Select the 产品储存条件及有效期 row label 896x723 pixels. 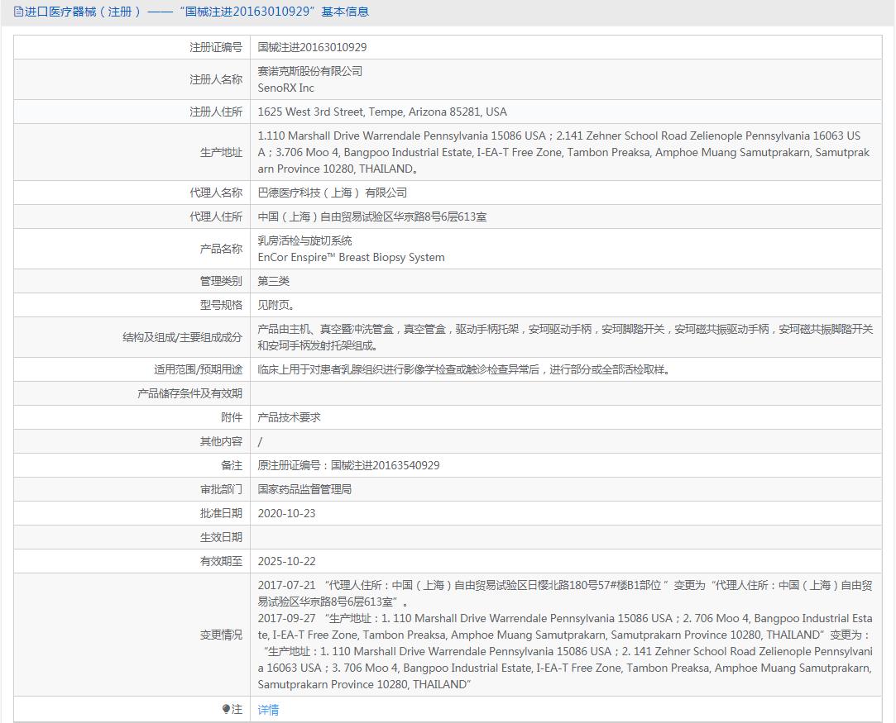(x=189, y=394)
